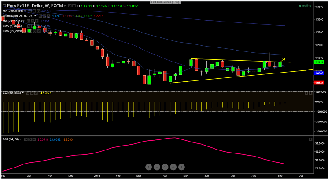Click the CCI value -17.2871
Screen dimensions: 328x179
tap(45, 93)
